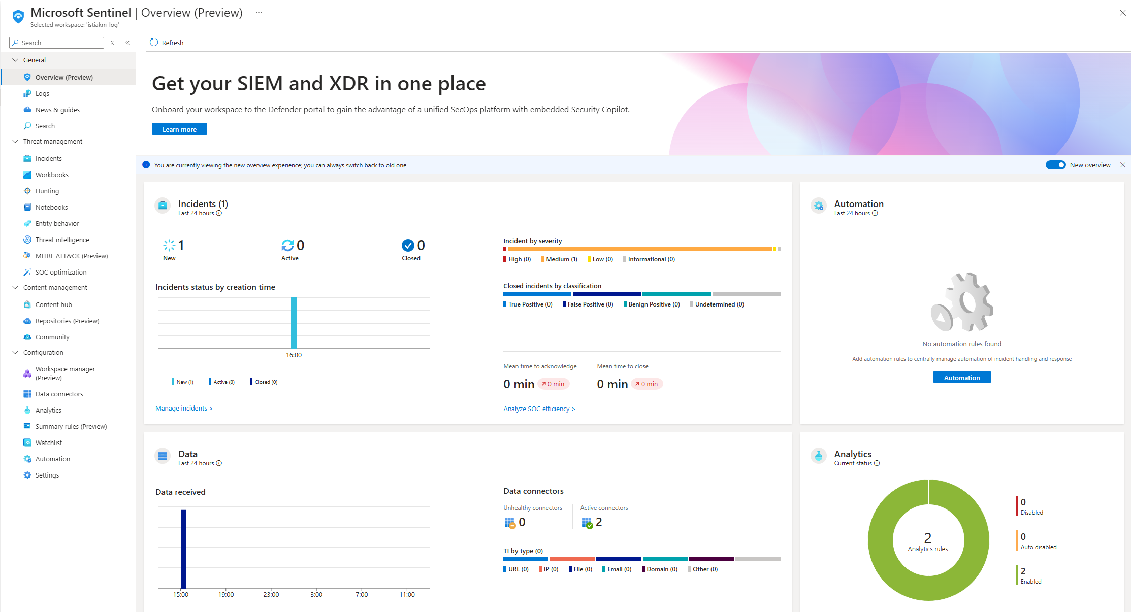The width and height of the screenshot is (1131, 612).
Task: Click info icon beside Data Last 24 hours
Action: tap(219, 463)
